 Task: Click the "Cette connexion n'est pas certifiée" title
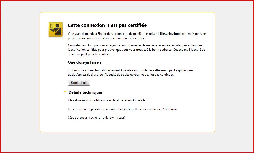(x=107, y=25)
